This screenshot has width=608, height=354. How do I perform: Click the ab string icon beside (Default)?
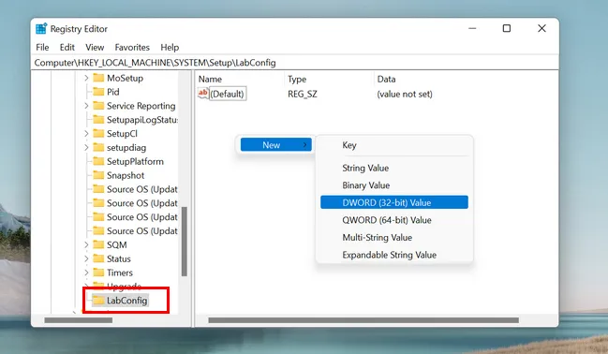(x=202, y=94)
